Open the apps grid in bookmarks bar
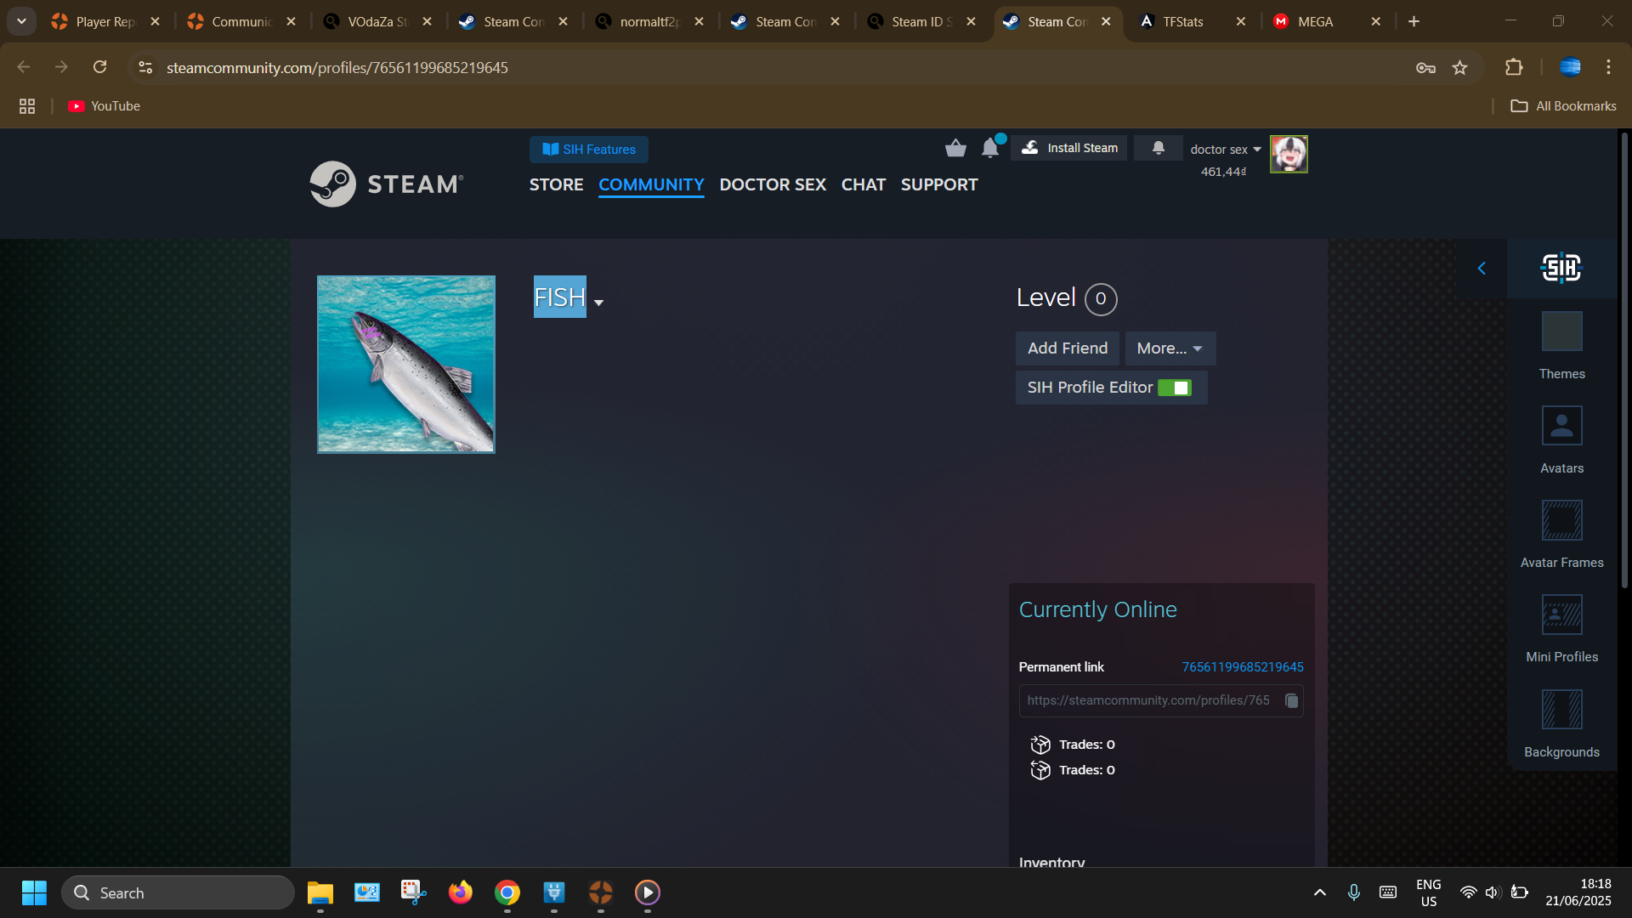The image size is (1632, 918). (27, 106)
